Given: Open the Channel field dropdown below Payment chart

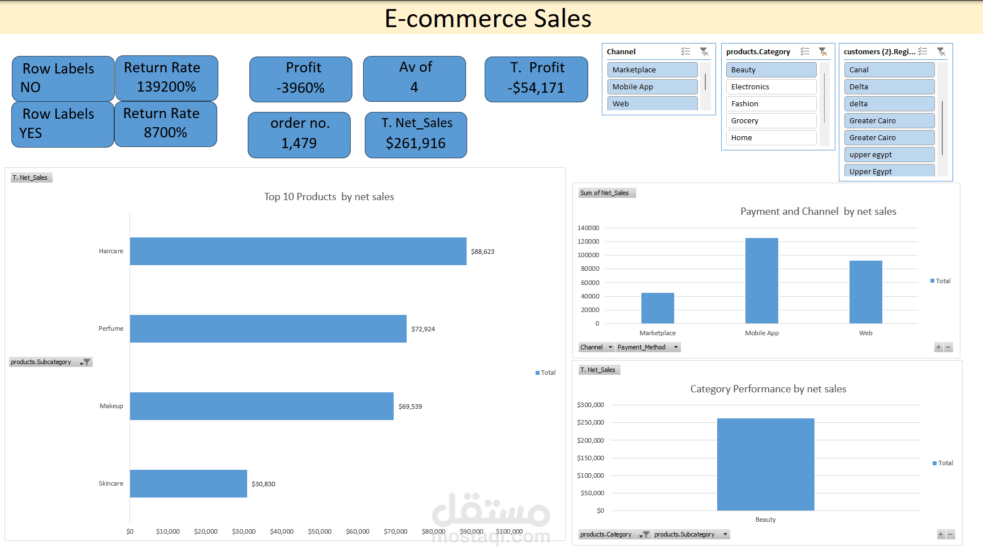Looking at the screenshot, I should pos(610,347).
